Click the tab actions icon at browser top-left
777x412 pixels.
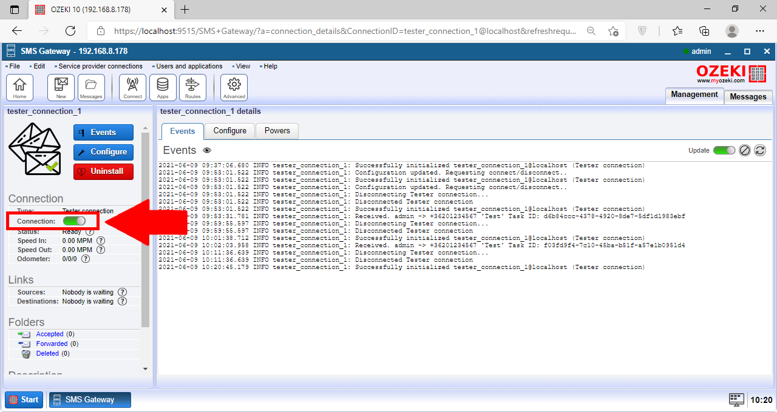15,10
